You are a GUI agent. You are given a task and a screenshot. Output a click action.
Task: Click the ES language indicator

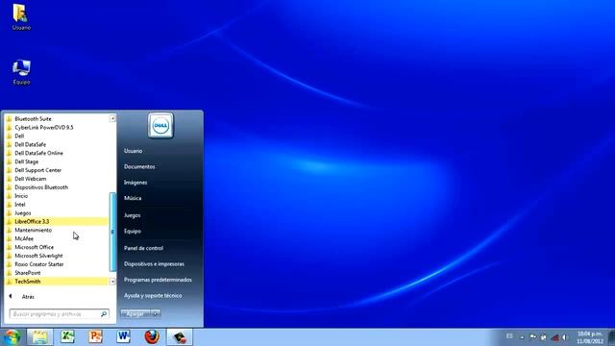[509, 336]
